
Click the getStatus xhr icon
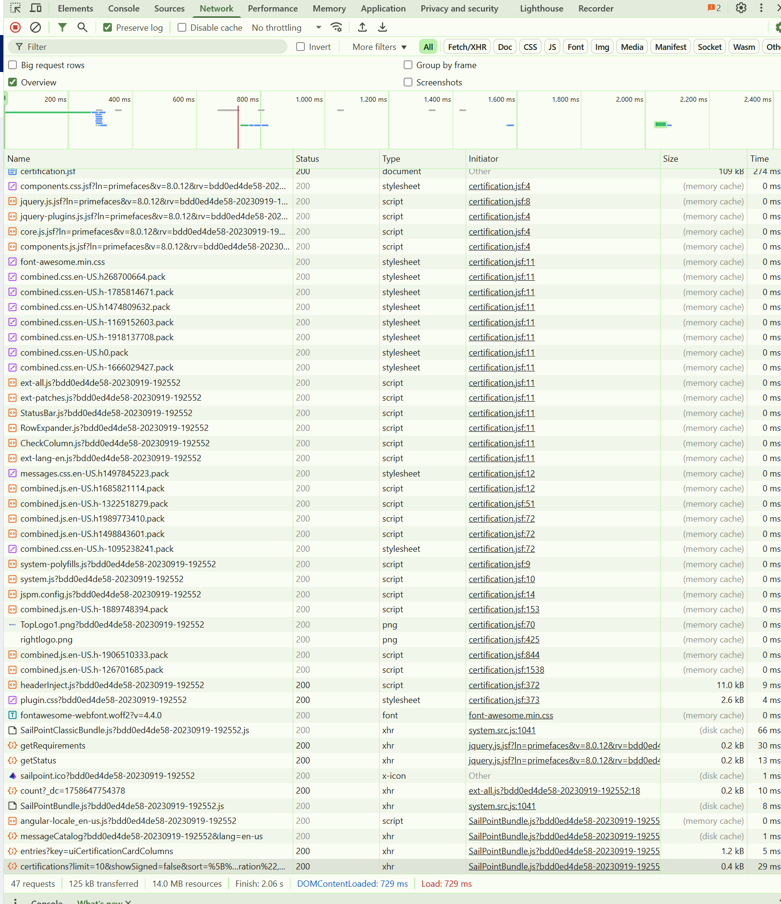pyautogui.click(x=12, y=761)
